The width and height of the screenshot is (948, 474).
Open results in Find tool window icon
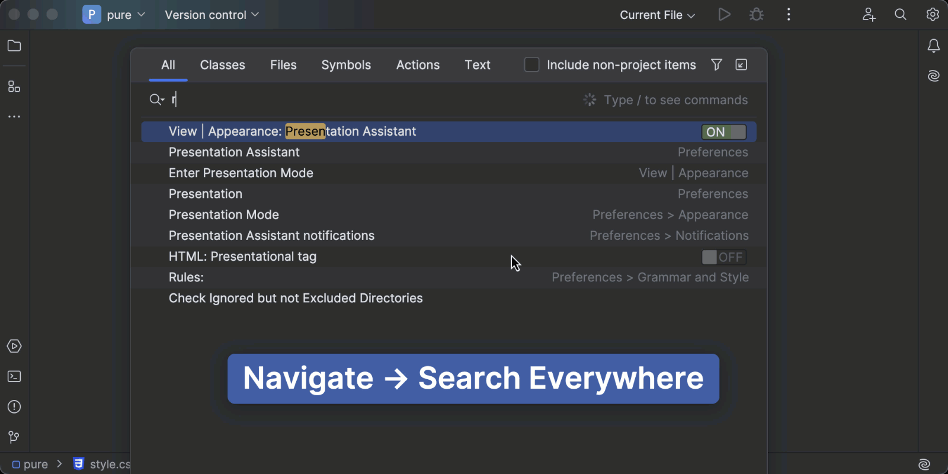click(741, 65)
